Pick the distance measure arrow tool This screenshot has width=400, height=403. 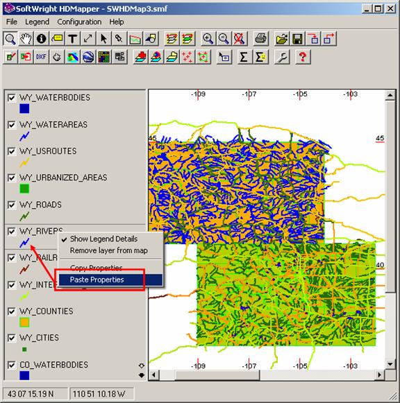click(x=88, y=39)
